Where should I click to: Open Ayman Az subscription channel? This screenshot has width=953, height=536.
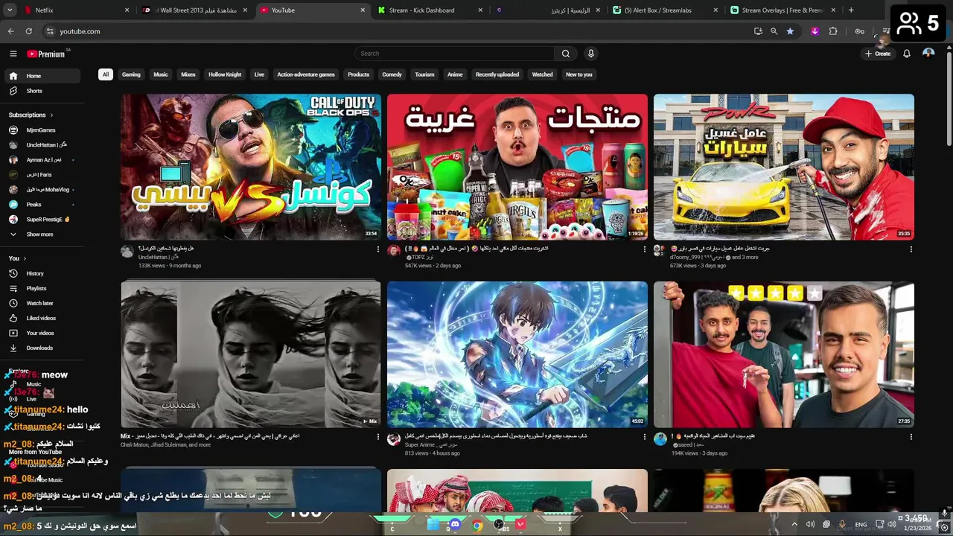[42, 160]
